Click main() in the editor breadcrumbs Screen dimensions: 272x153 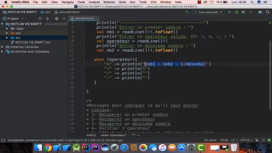[x=91, y=135]
